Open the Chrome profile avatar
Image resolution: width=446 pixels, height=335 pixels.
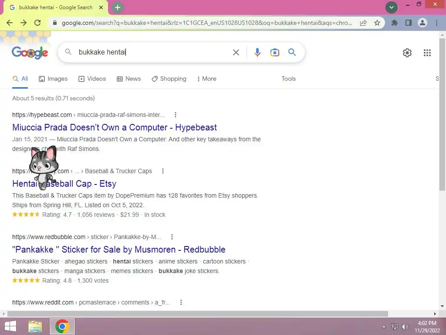[422, 23]
